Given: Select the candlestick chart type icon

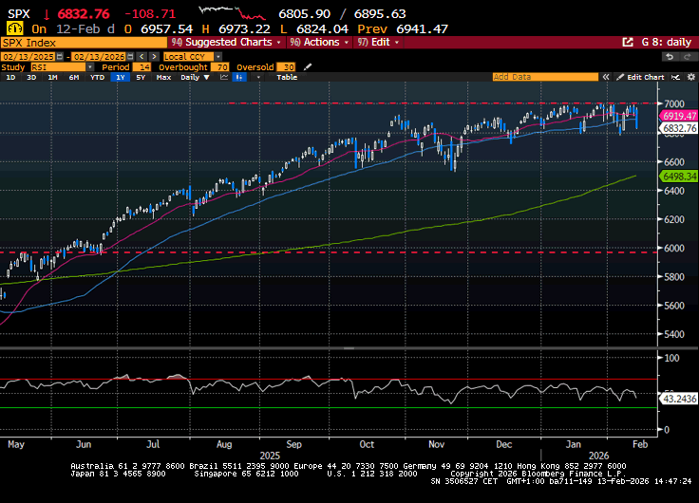Looking at the screenshot, I should 239,77.
